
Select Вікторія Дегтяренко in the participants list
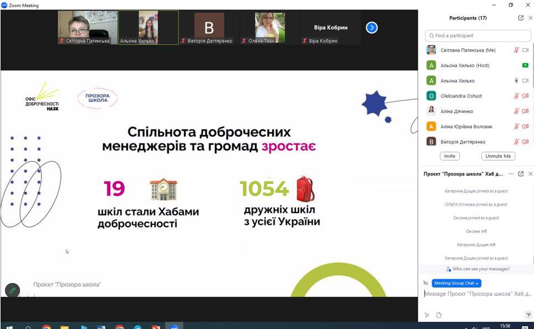pos(463,142)
